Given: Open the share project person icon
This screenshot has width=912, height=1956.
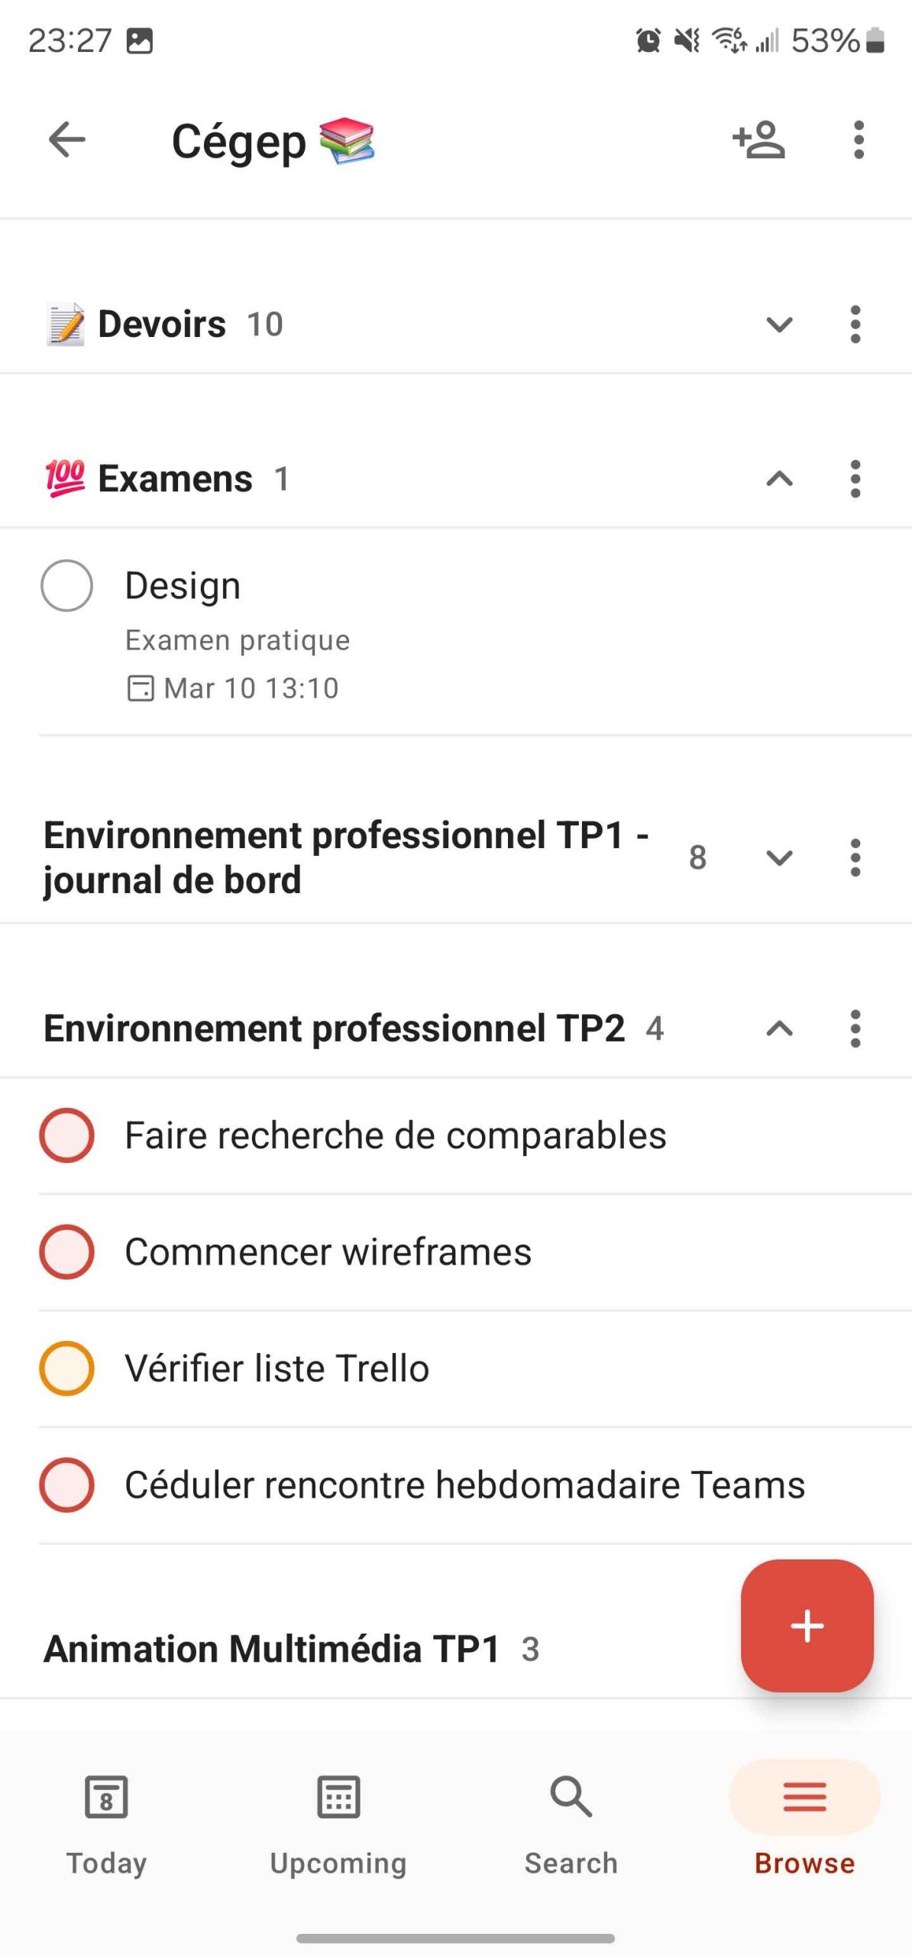Looking at the screenshot, I should coord(758,140).
